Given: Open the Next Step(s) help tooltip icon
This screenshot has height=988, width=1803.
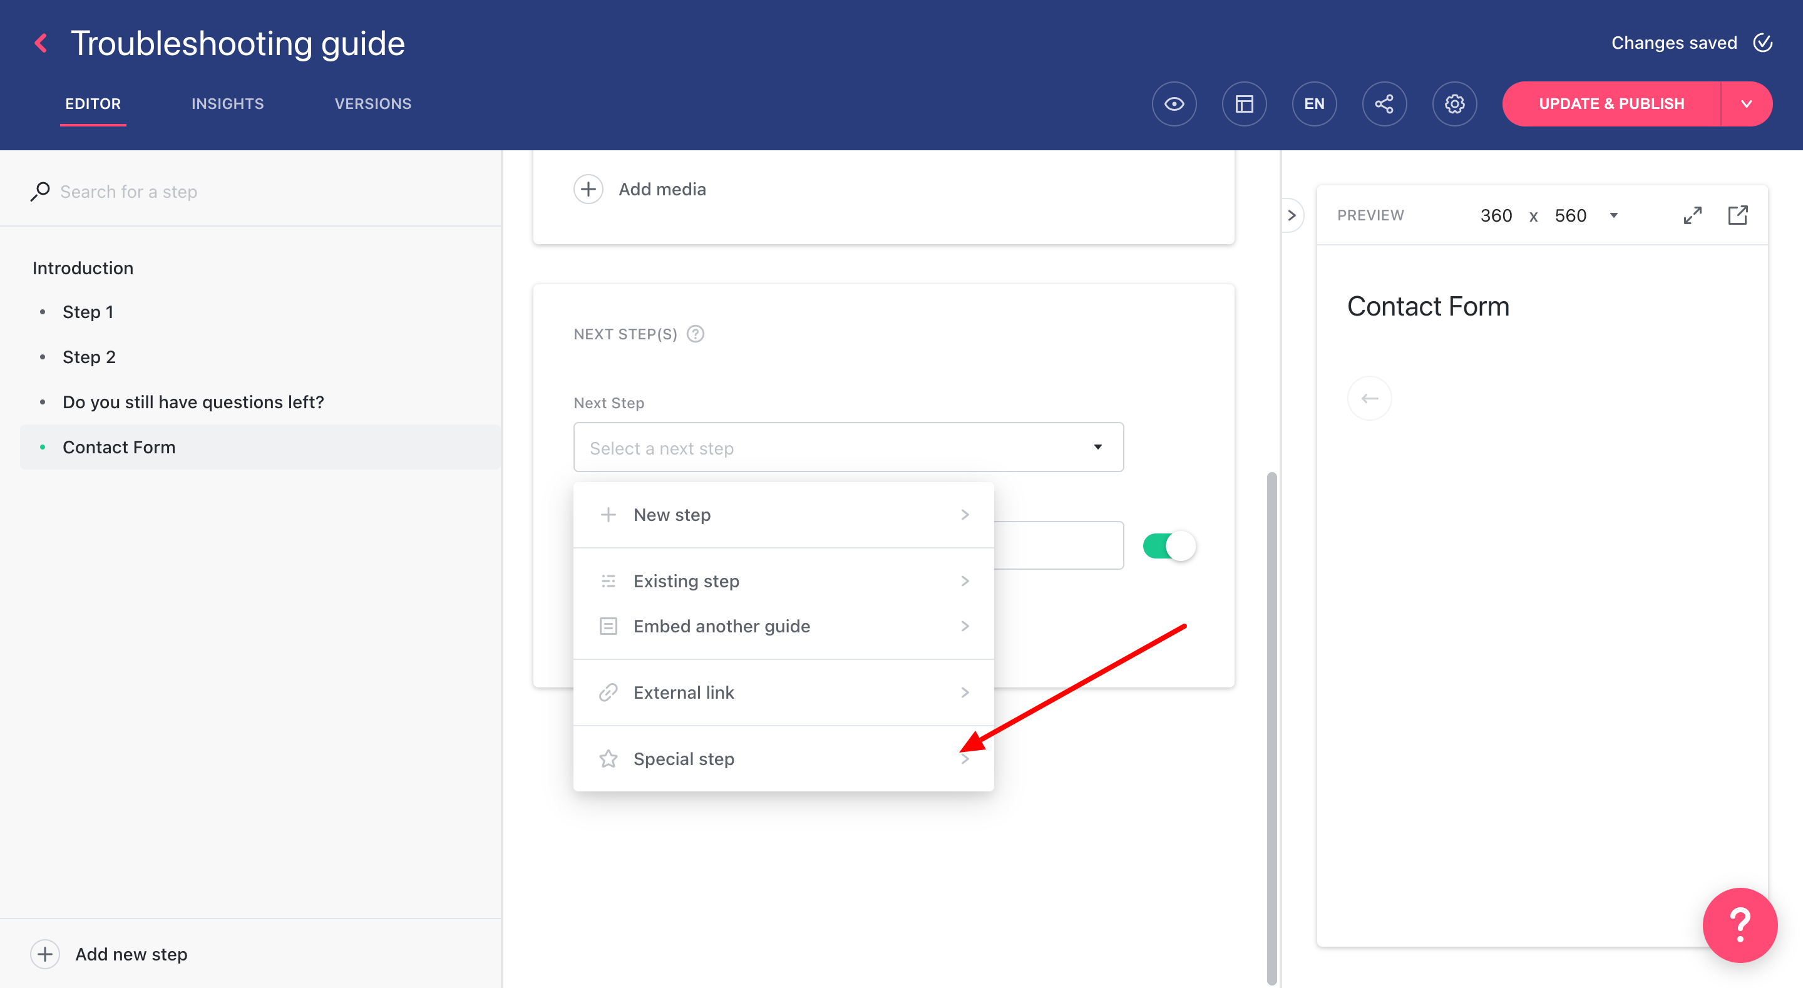Looking at the screenshot, I should click(x=695, y=334).
